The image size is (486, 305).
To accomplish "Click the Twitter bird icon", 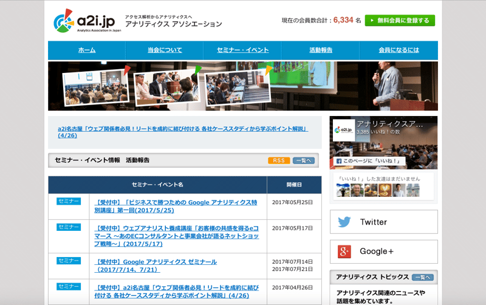I will coord(344,222).
